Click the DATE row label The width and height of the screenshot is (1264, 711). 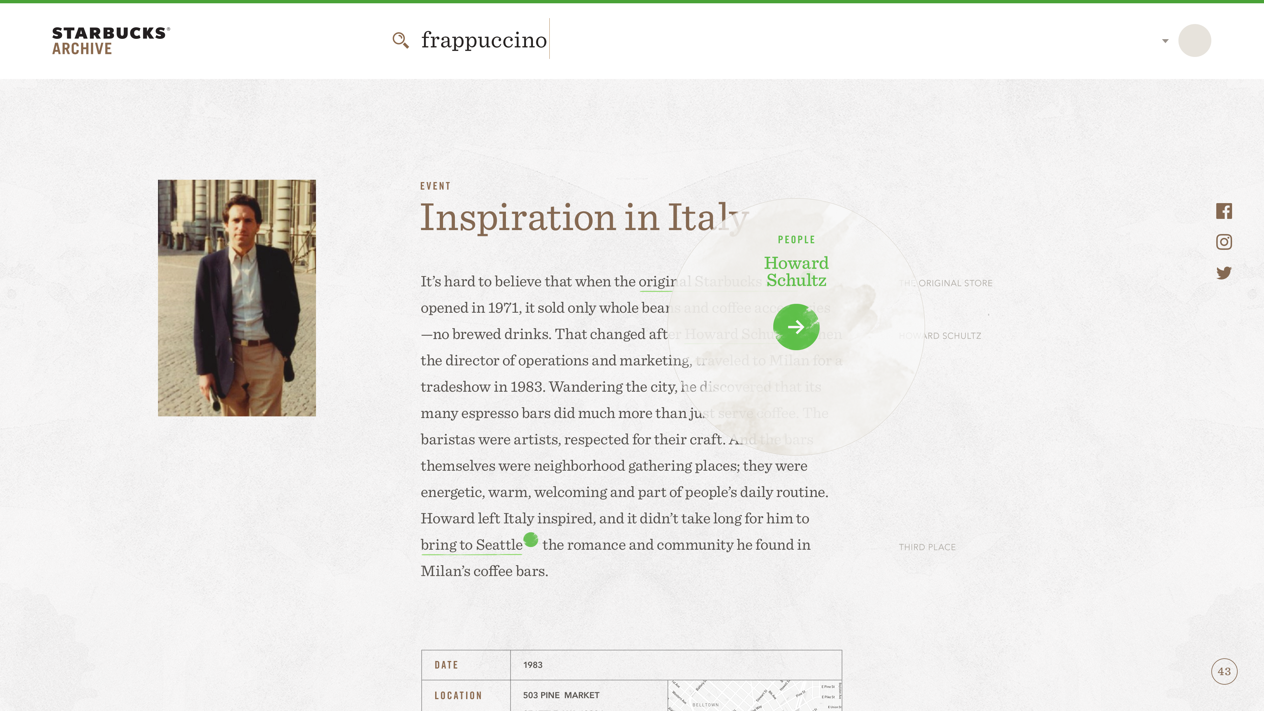(446, 665)
